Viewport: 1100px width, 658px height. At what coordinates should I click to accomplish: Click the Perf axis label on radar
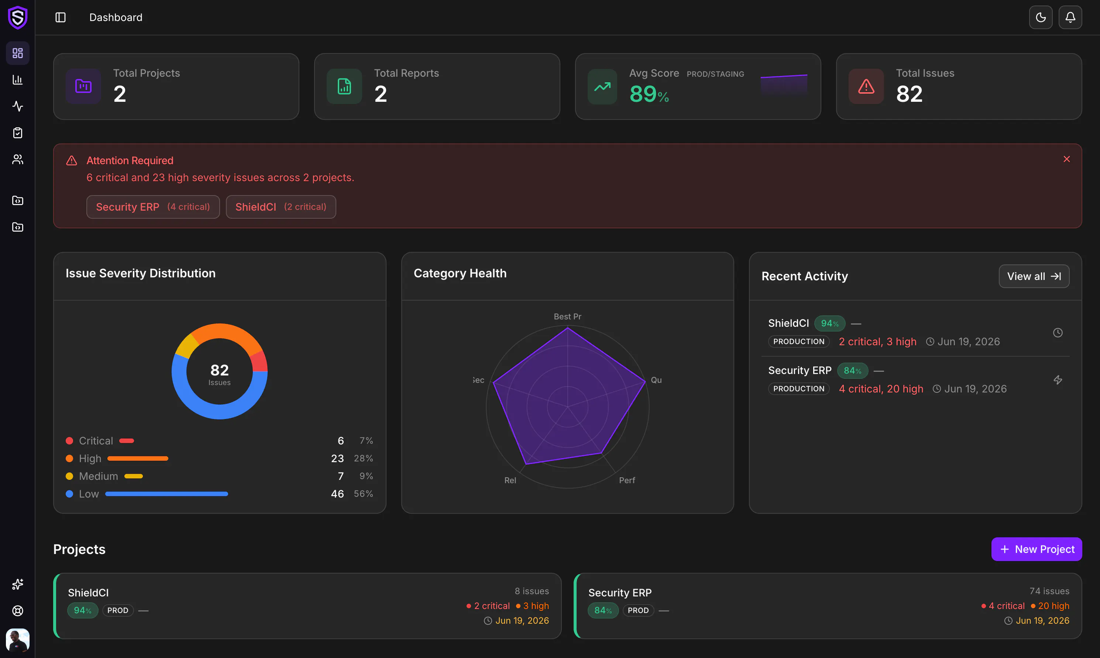click(x=627, y=480)
